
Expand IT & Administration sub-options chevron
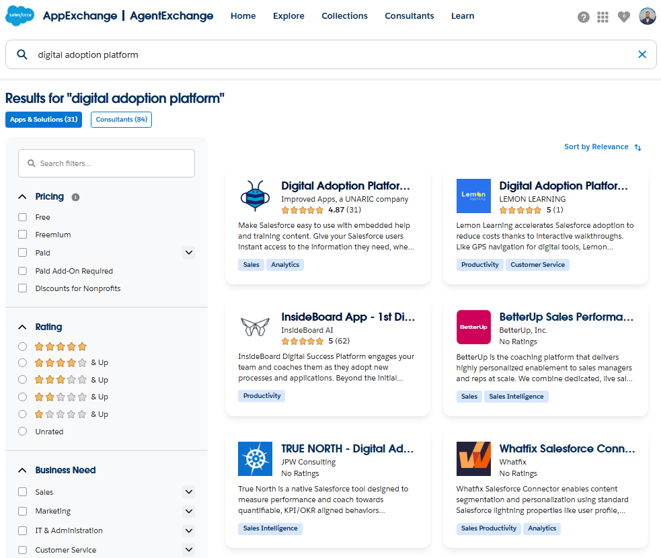(189, 530)
